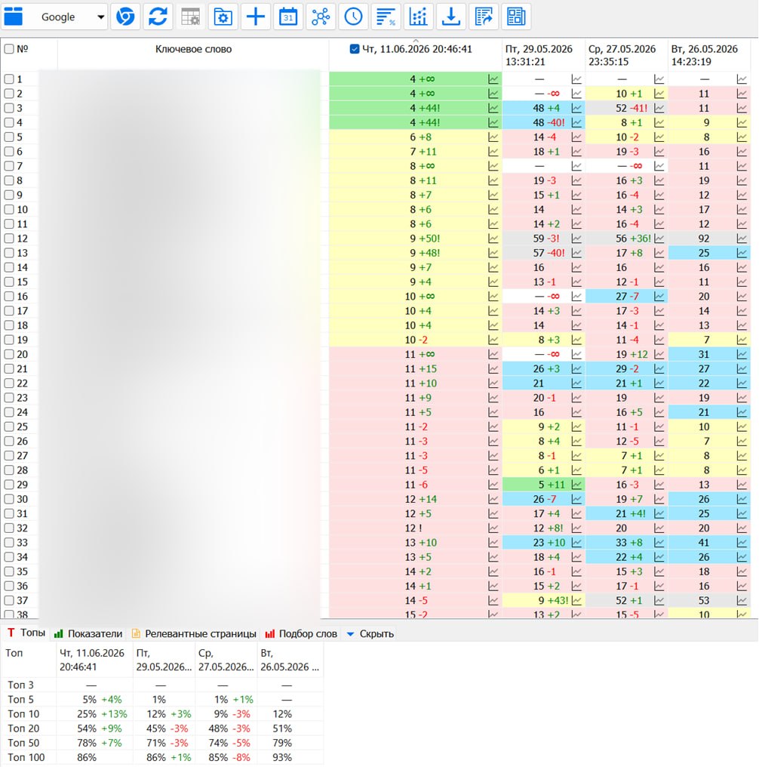This screenshot has width=759, height=773.
Task: Open chart icon for row 29 in 29.05.2026 column
Action: pyautogui.click(x=576, y=485)
